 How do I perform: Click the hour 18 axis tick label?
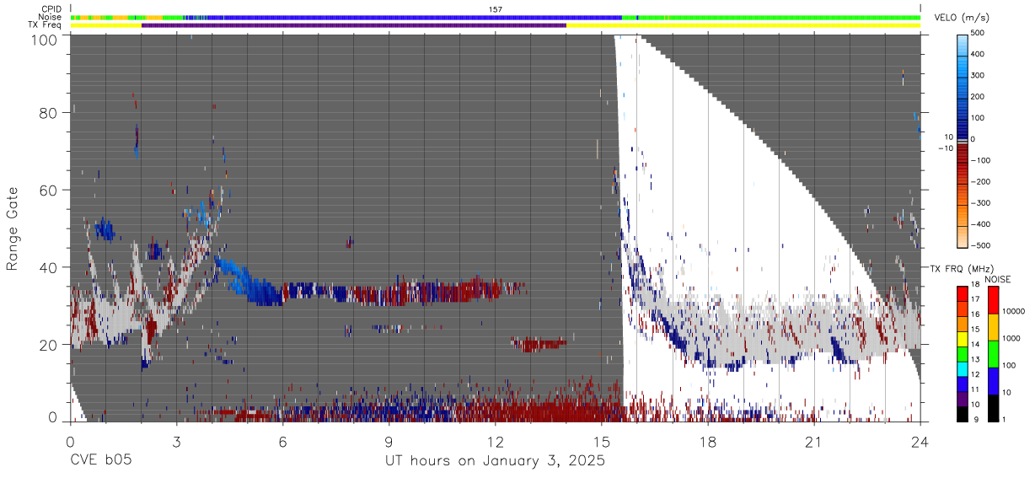(x=708, y=441)
